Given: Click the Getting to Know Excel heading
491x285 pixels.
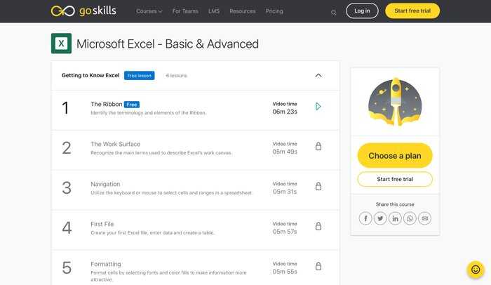Looking at the screenshot, I should coord(90,75).
